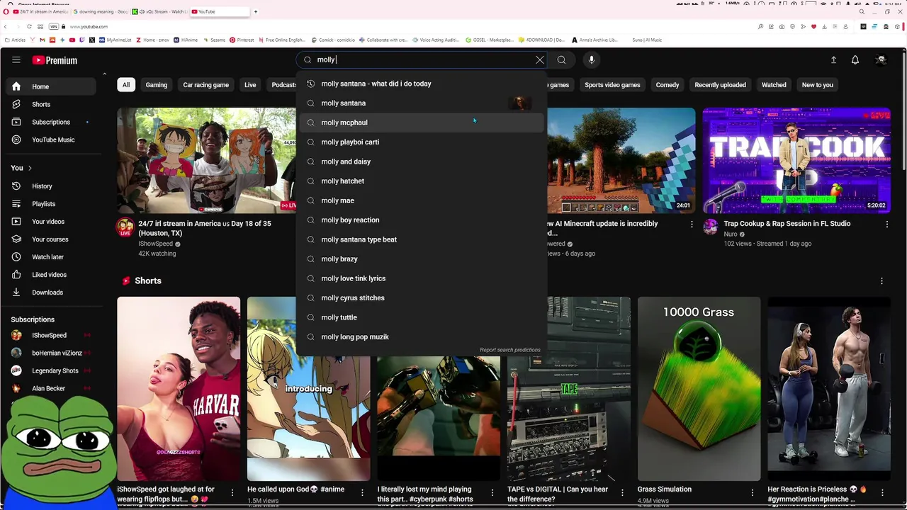Image resolution: width=907 pixels, height=510 pixels.
Task: Select the Live filter chip
Action: (250, 85)
